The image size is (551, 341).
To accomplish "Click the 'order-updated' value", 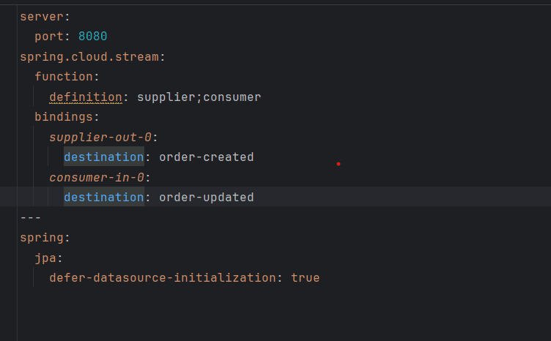I will 206,197.
